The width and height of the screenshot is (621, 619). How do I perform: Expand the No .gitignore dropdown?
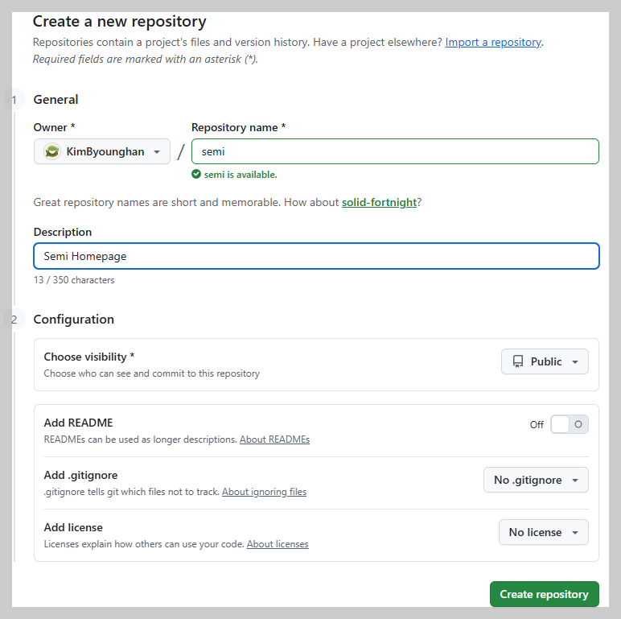pyautogui.click(x=536, y=480)
